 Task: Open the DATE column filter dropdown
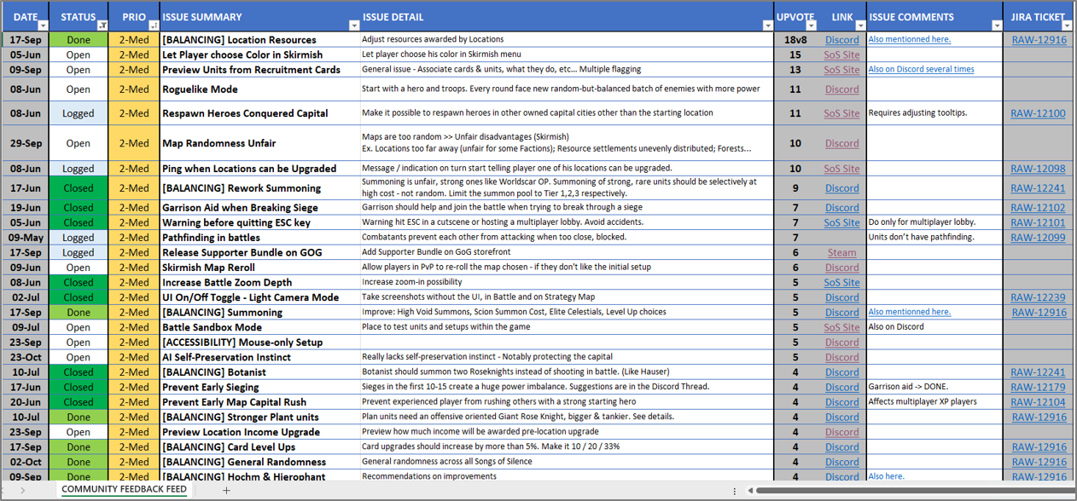coord(43,26)
